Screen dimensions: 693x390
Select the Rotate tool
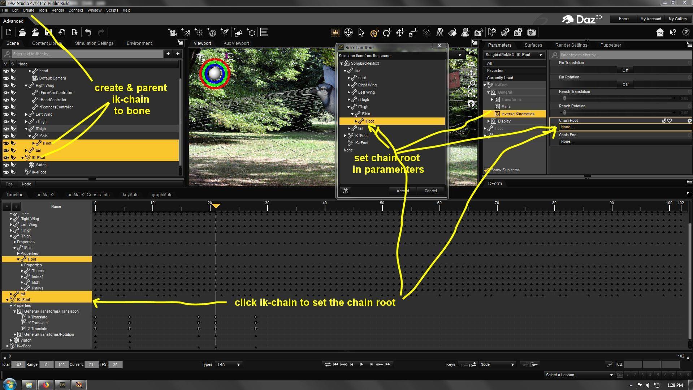pyautogui.click(x=387, y=33)
